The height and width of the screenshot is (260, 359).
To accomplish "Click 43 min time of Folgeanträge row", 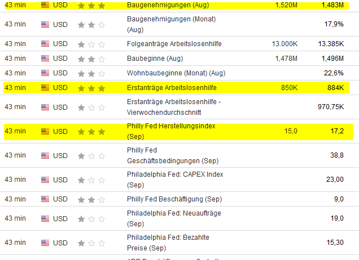I will click(15, 44).
